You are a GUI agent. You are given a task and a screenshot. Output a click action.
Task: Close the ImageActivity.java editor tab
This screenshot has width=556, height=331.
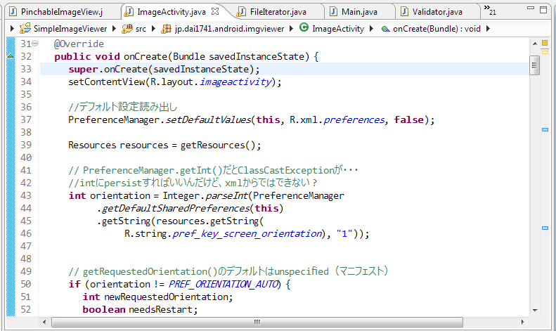[215, 11]
